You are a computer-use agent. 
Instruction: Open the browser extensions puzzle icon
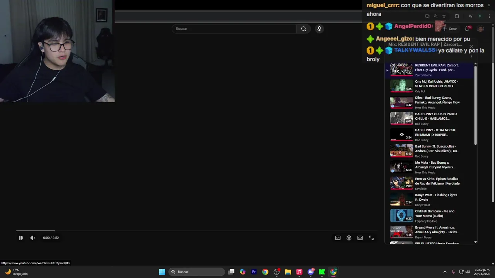click(457, 16)
